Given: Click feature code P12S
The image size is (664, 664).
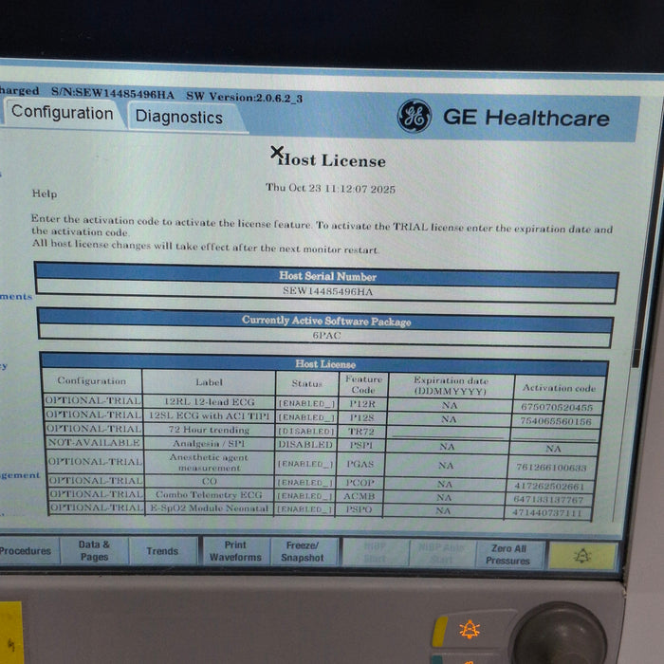Looking at the screenshot, I should (x=361, y=418).
